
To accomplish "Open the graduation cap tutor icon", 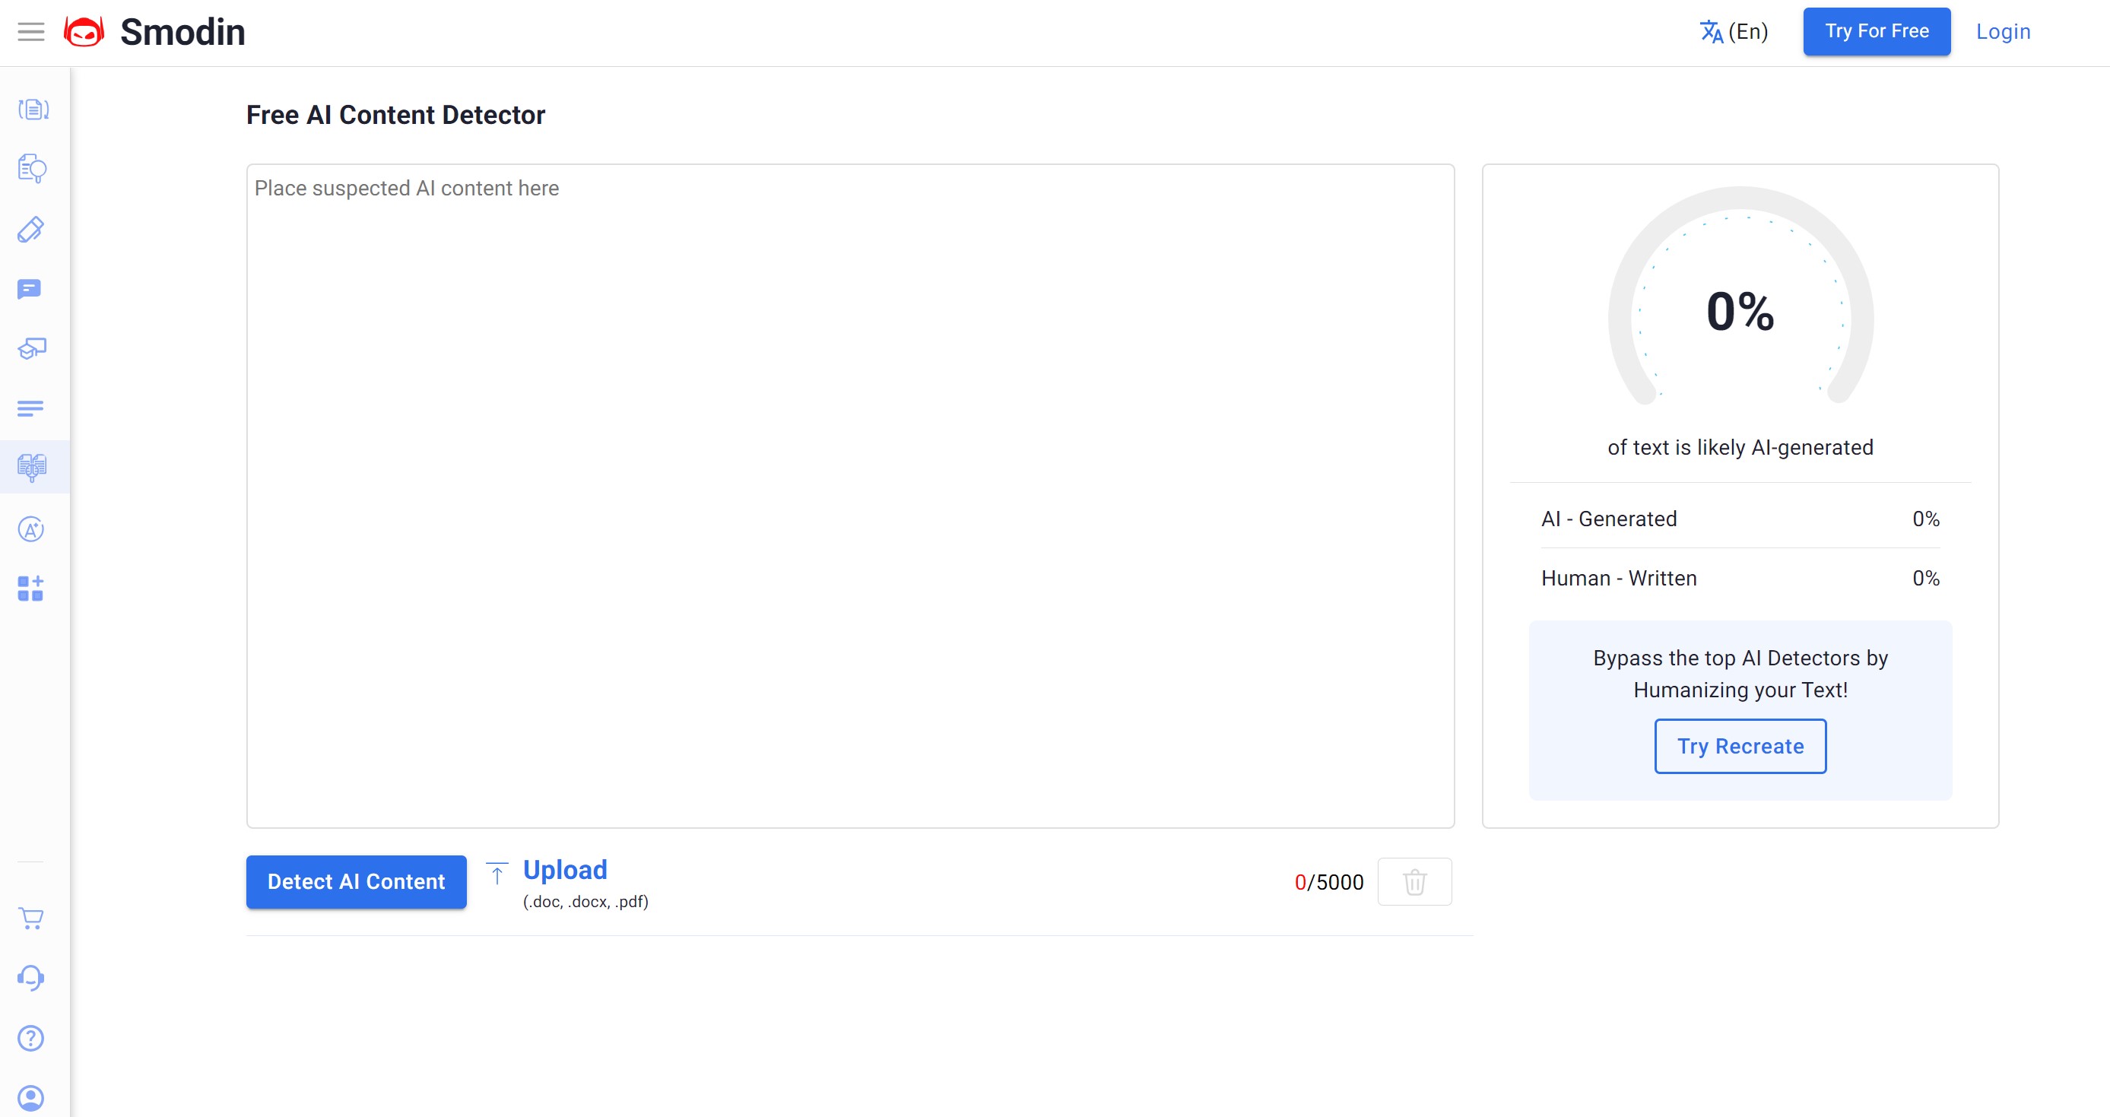I will [32, 349].
